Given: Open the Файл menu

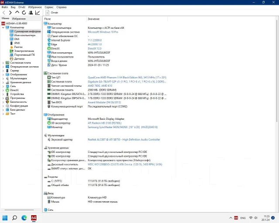Looking at the screenshot, I should [x=5, y=7].
